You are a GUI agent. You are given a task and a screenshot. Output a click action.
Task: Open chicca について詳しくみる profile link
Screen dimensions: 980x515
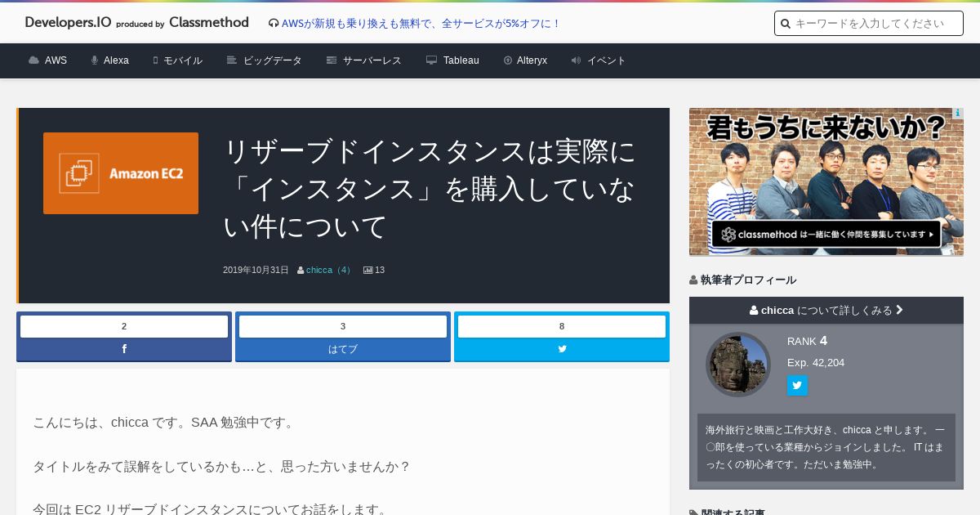point(826,310)
